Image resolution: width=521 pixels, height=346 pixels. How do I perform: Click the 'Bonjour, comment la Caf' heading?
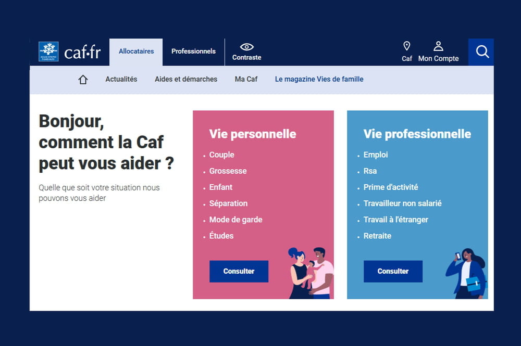[106, 143]
